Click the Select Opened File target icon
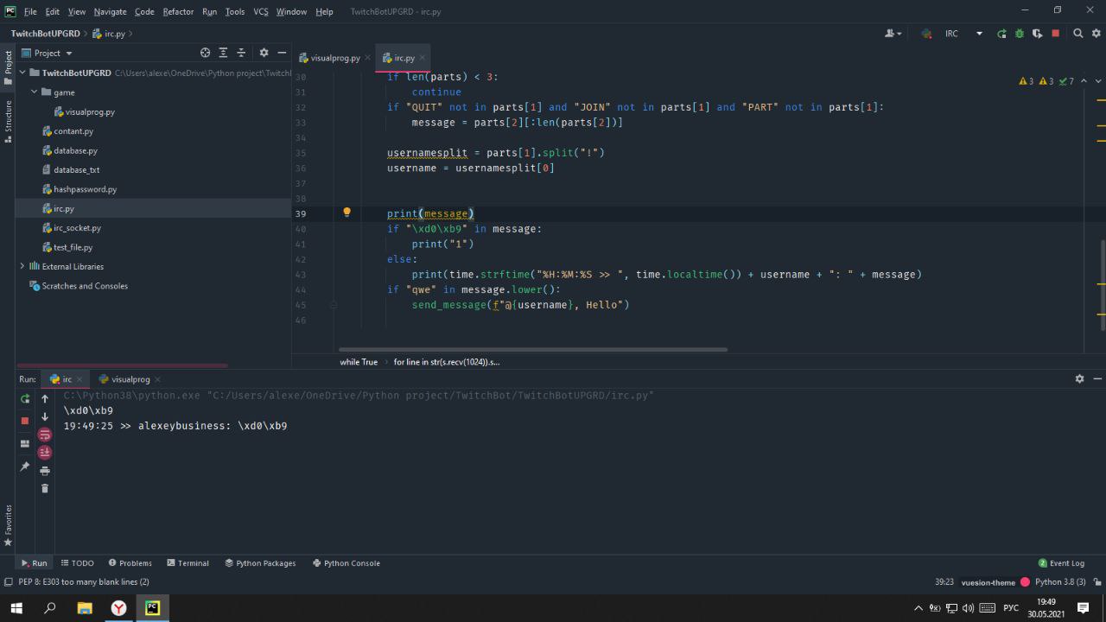 pyautogui.click(x=205, y=53)
